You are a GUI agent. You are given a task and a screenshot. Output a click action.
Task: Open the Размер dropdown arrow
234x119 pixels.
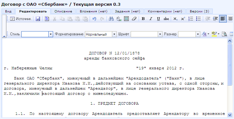click(x=198, y=34)
